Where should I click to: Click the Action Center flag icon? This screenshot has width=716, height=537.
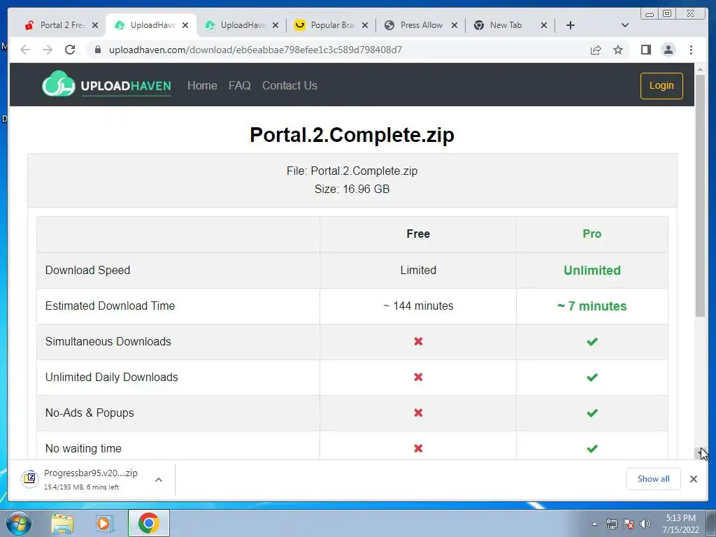point(629,524)
